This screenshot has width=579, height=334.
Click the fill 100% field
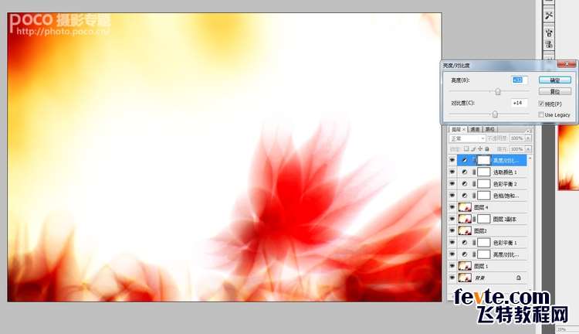click(517, 148)
